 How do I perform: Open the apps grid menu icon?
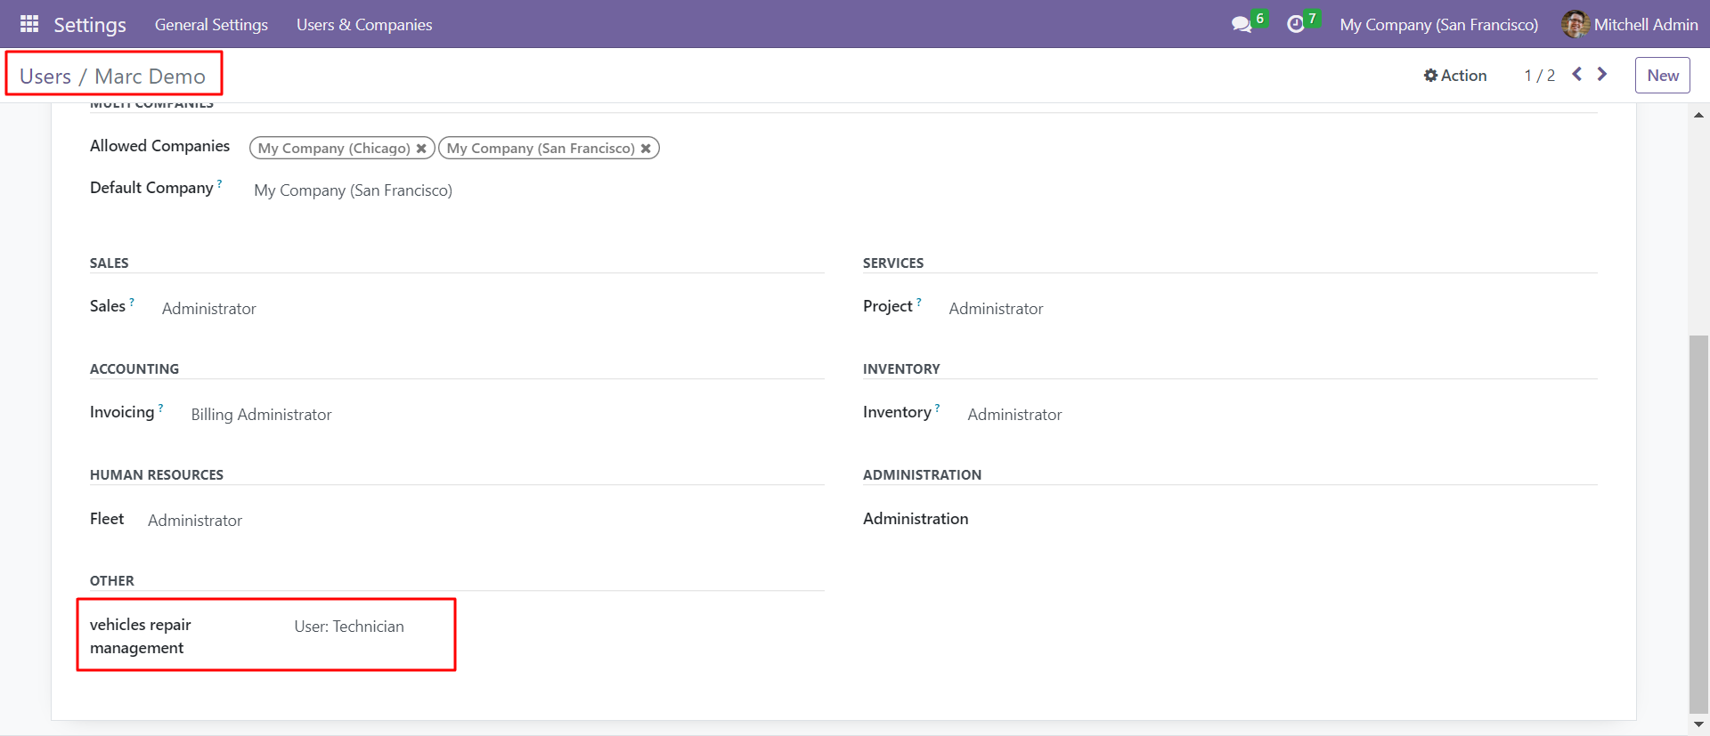[x=29, y=24]
